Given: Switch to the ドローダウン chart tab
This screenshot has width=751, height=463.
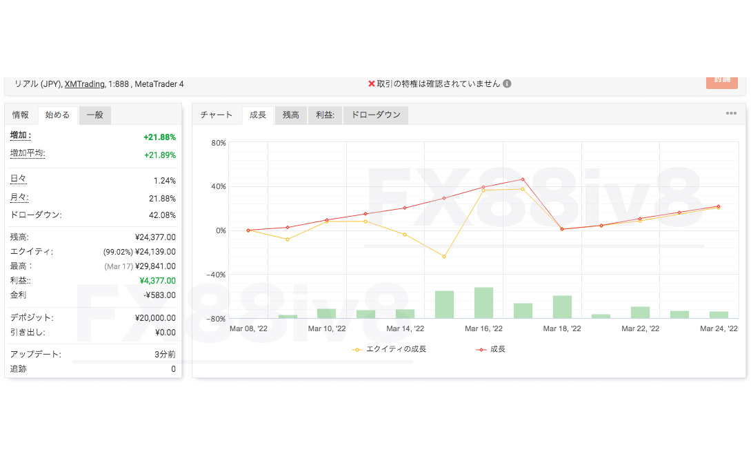Looking at the screenshot, I should pyautogui.click(x=376, y=115).
